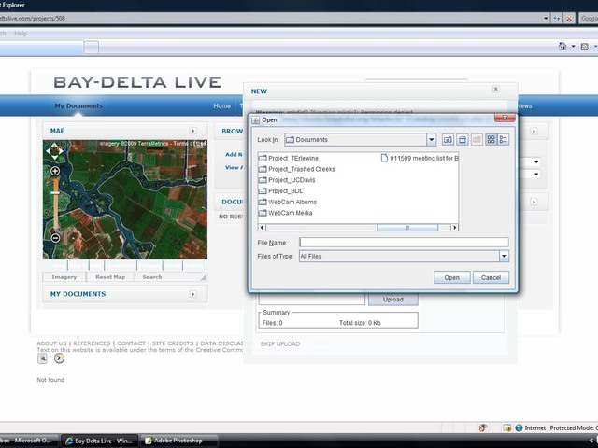Open the Files of Type dropdown
598x448 pixels.
pos(505,257)
